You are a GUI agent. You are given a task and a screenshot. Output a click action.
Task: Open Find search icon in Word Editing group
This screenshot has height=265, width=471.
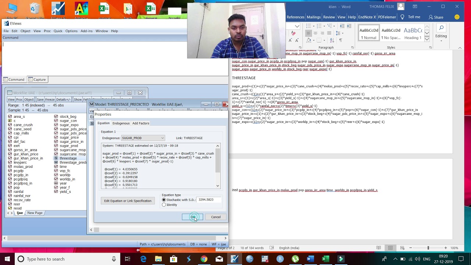tap(441, 28)
